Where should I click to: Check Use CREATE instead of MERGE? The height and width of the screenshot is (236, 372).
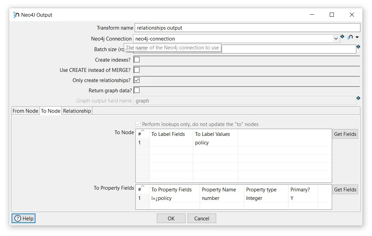click(x=137, y=69)
